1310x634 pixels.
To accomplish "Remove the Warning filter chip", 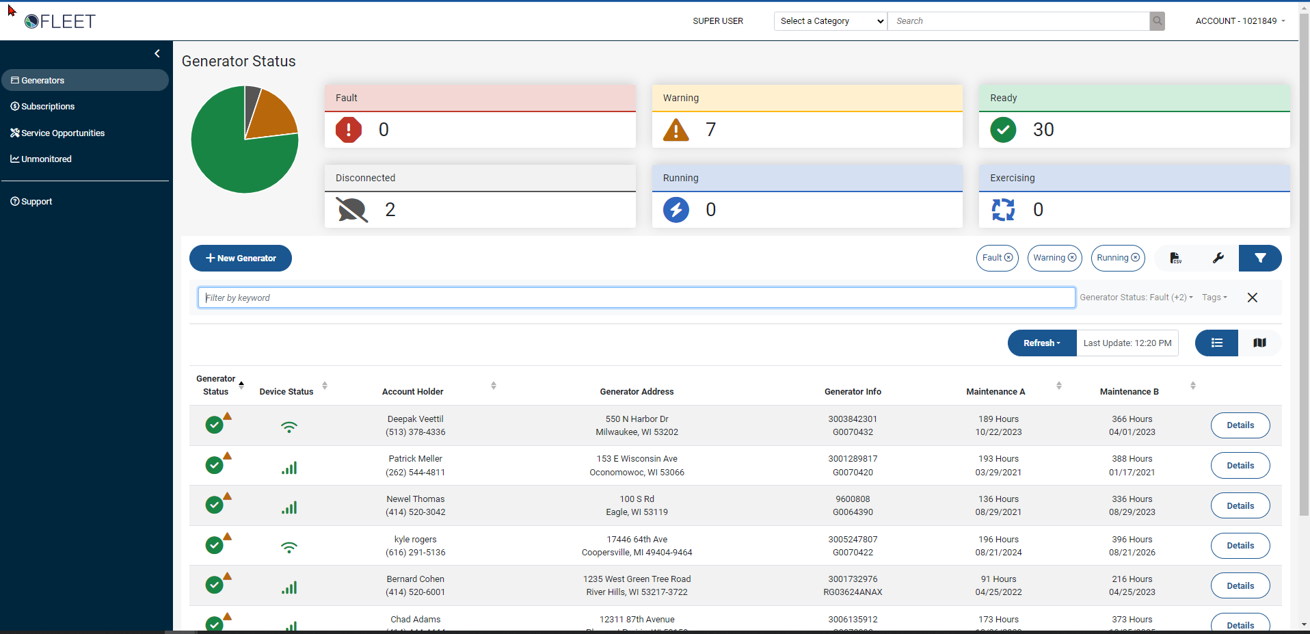I will tap(1072, 258).
